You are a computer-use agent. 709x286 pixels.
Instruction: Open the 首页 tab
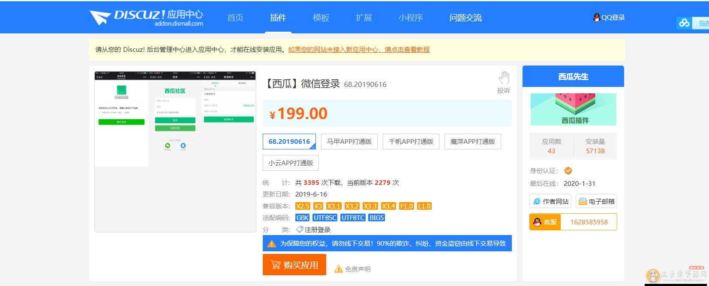pos(235,18)
